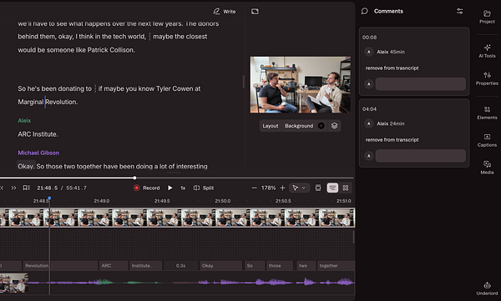Select the 'those' word clip in timeline
This screenshot has width=501, height=301.
click(280, 266)
